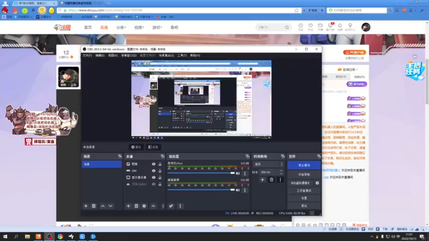Open the browser address bar dropdown arrow
The image size is (429, 241).
(x=304, y=10)
